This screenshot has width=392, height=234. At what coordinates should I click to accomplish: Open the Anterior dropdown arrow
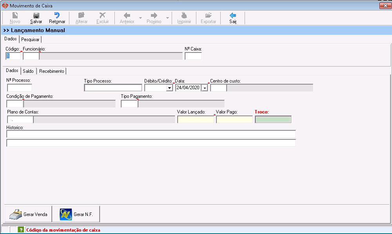point(140,18)
